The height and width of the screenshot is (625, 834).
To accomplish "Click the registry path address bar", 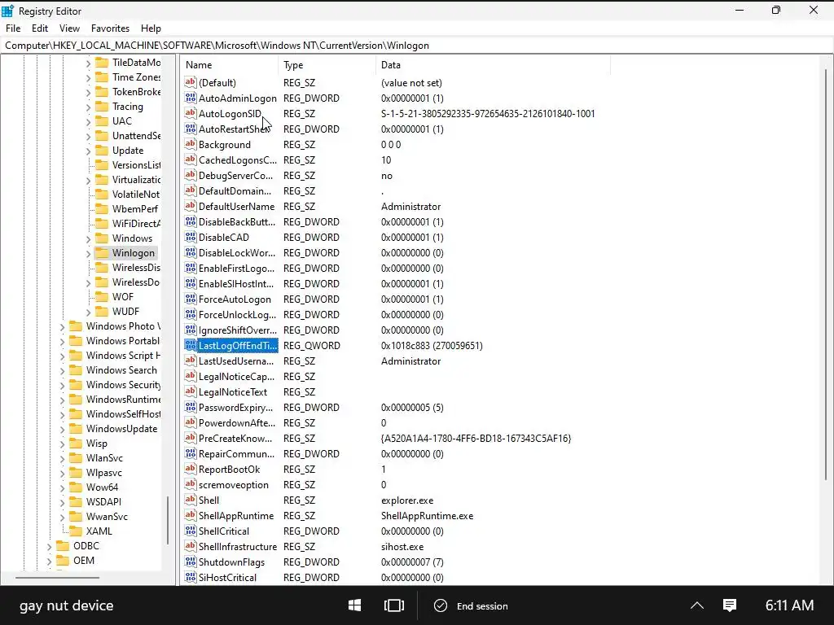I will click(416, 46).
